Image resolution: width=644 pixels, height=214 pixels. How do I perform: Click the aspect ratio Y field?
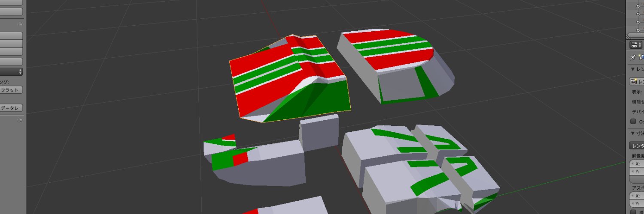[x=637, y=203]
